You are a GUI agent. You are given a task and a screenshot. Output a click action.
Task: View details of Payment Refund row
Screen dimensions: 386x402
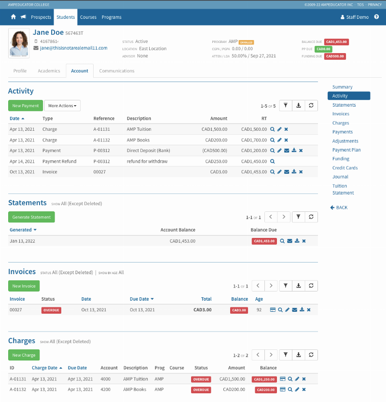tap(273, 161)
